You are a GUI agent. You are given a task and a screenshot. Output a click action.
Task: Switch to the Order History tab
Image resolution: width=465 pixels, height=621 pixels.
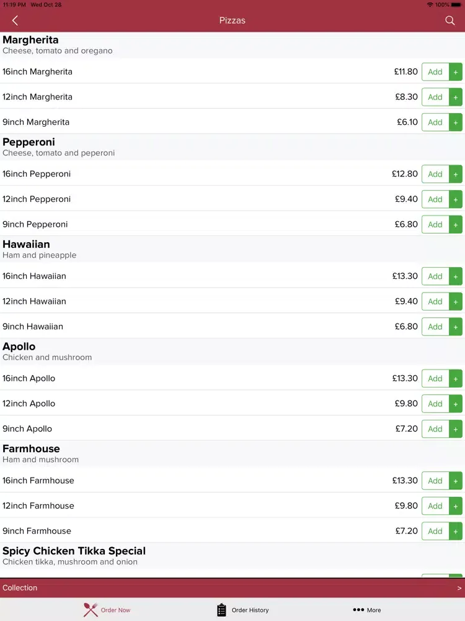(243, 610)
